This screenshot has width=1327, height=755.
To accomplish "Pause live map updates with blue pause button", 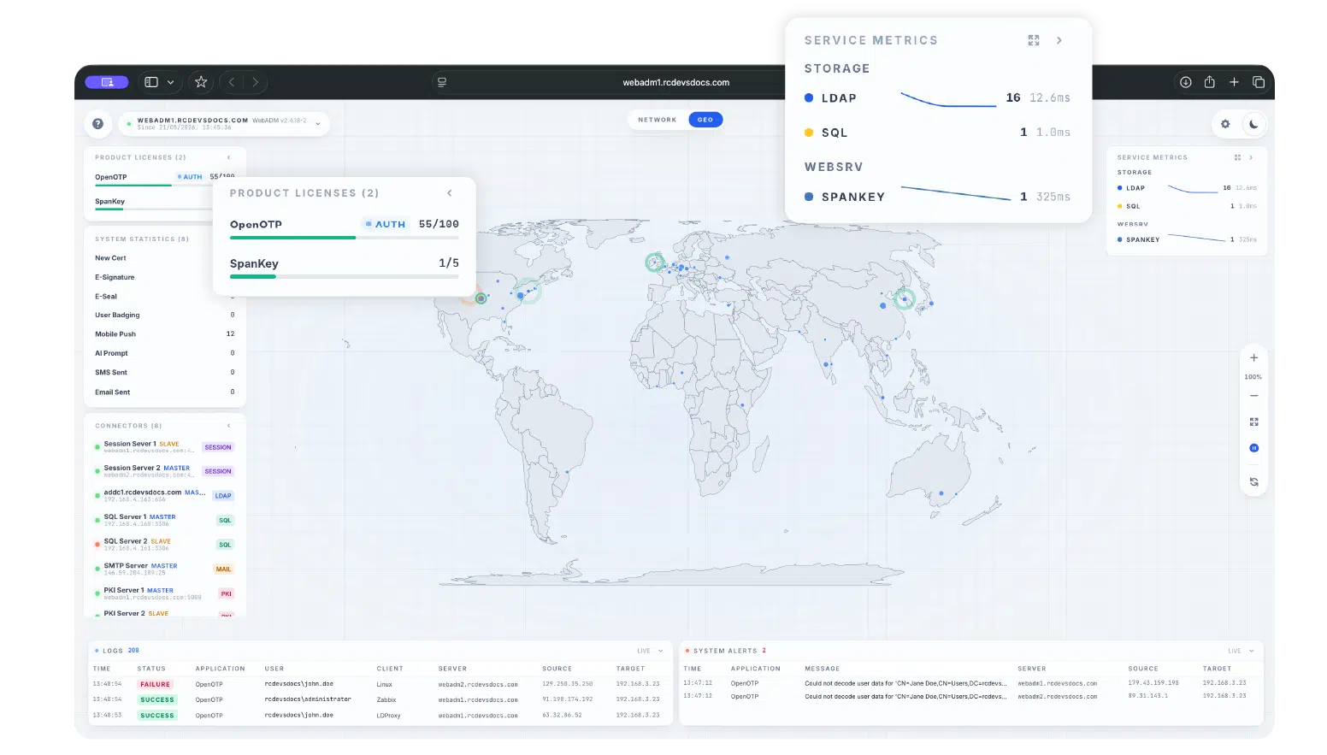I will [x=1253, y=448].
